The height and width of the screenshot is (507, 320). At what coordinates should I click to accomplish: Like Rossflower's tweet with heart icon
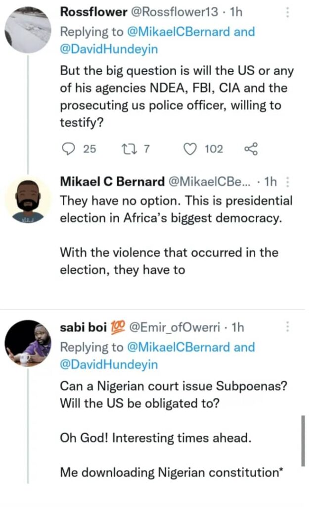[190, 149]
